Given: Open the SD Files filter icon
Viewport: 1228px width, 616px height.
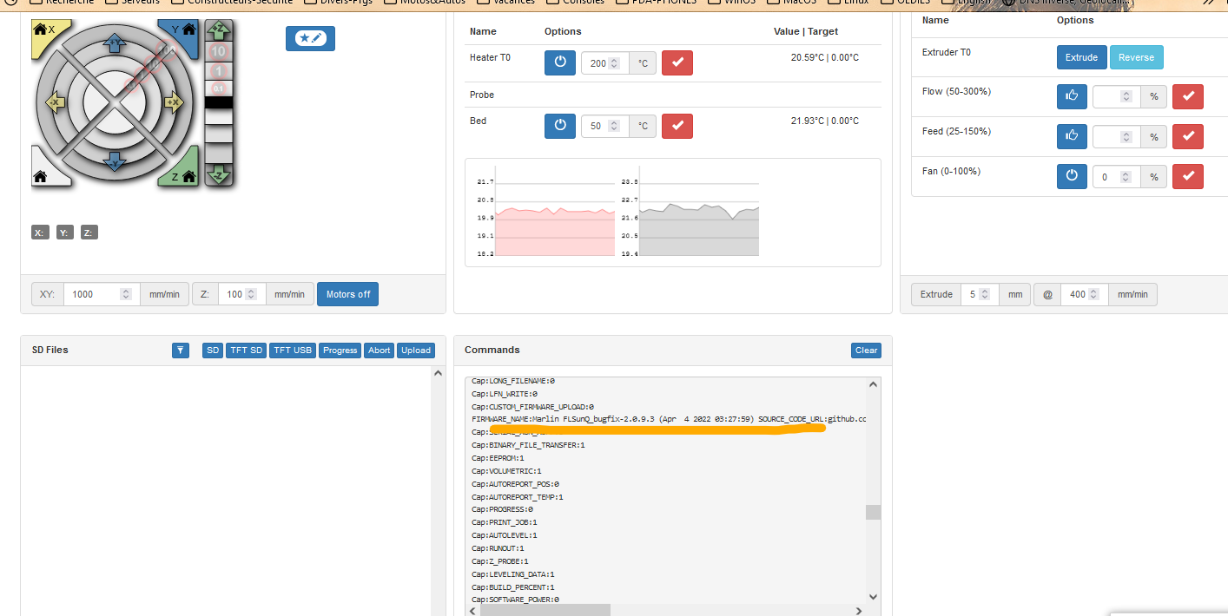Looking at the screenshot, I should pyautogui.click(x=181, y=351).
